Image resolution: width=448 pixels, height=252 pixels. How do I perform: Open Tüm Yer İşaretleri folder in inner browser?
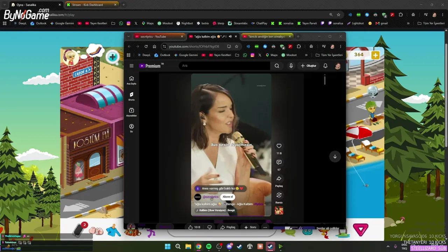point(329,55)
